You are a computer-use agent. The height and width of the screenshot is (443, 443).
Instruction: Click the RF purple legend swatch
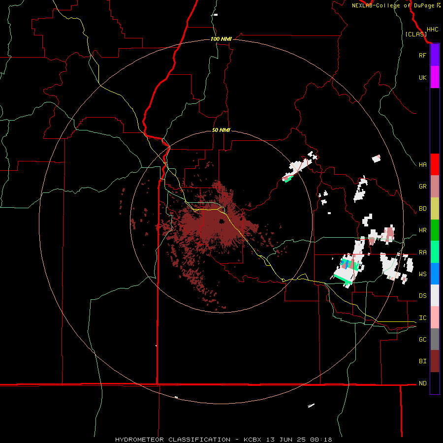[435, 55]
